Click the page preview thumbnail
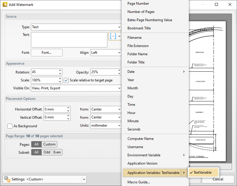Viewport: 237px width, 186px height. [207, 91]
